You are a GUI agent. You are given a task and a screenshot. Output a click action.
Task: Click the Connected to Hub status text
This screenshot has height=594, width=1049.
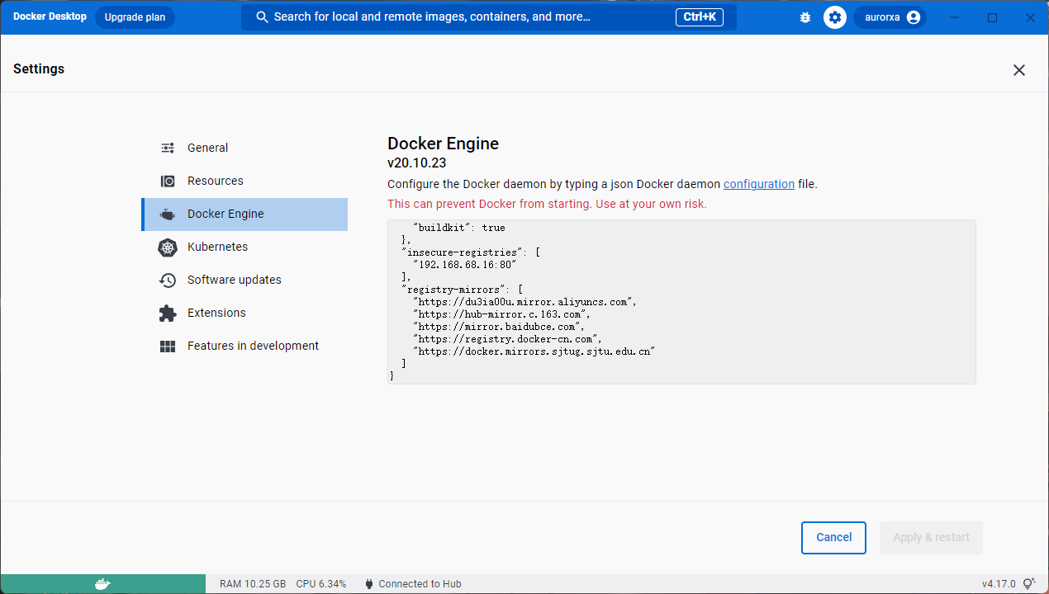(420, 584)
